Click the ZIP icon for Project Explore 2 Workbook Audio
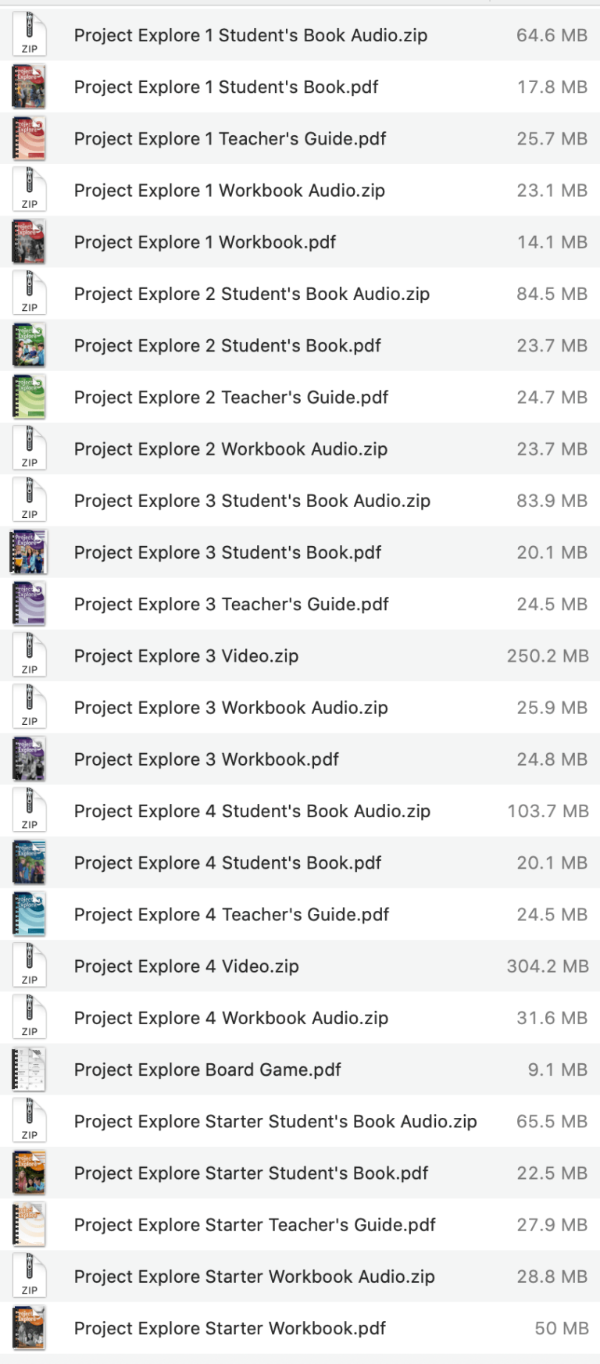The height and width of the screenshot is (1364, 600). coord(29,448)
